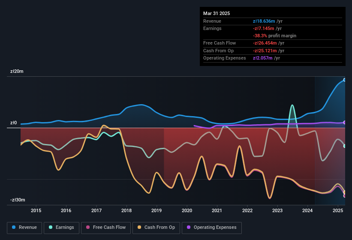Click the zł20m y-axis label
The image size is (352, 240).
coord(17,71)
